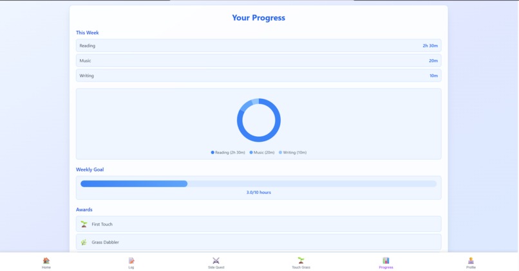Click the Music (20m) legend label
The image size is (519, 271).
[264, 152]
